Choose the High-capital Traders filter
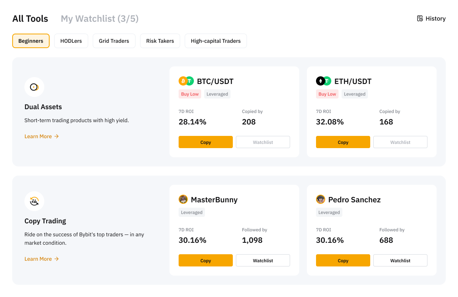This screenshot has height=297, width=458. [x=216, y=41]
